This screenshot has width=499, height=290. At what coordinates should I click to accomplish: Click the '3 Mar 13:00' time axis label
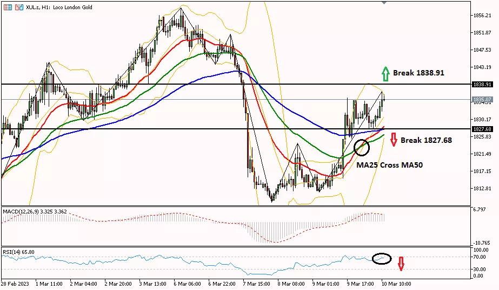point(153,284)
